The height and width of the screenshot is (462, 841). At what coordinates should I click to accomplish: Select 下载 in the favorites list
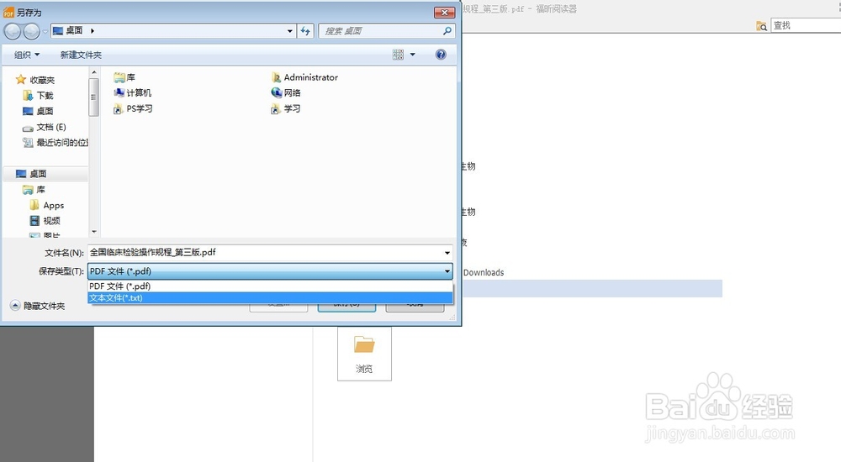[39, 96]
